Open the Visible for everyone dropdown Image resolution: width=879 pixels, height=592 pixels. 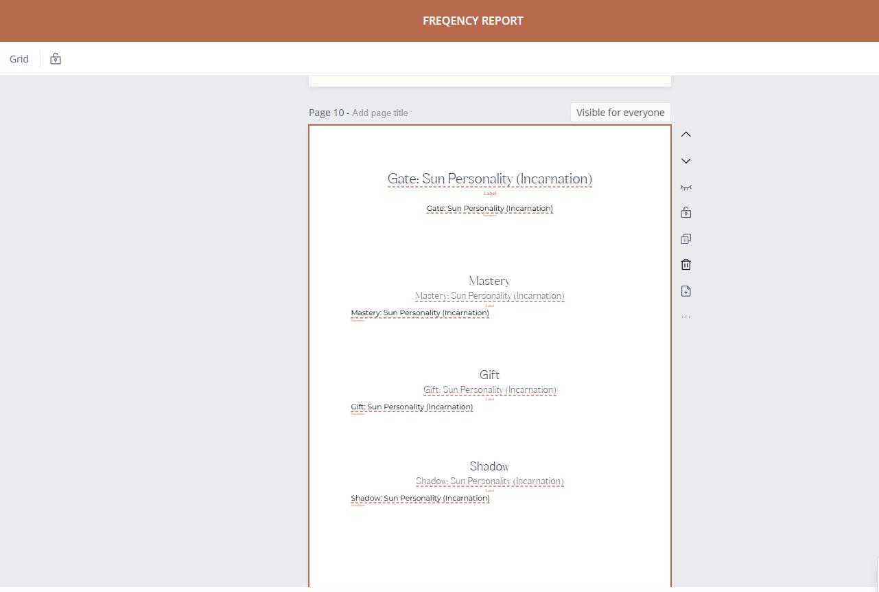coord(620,113)
